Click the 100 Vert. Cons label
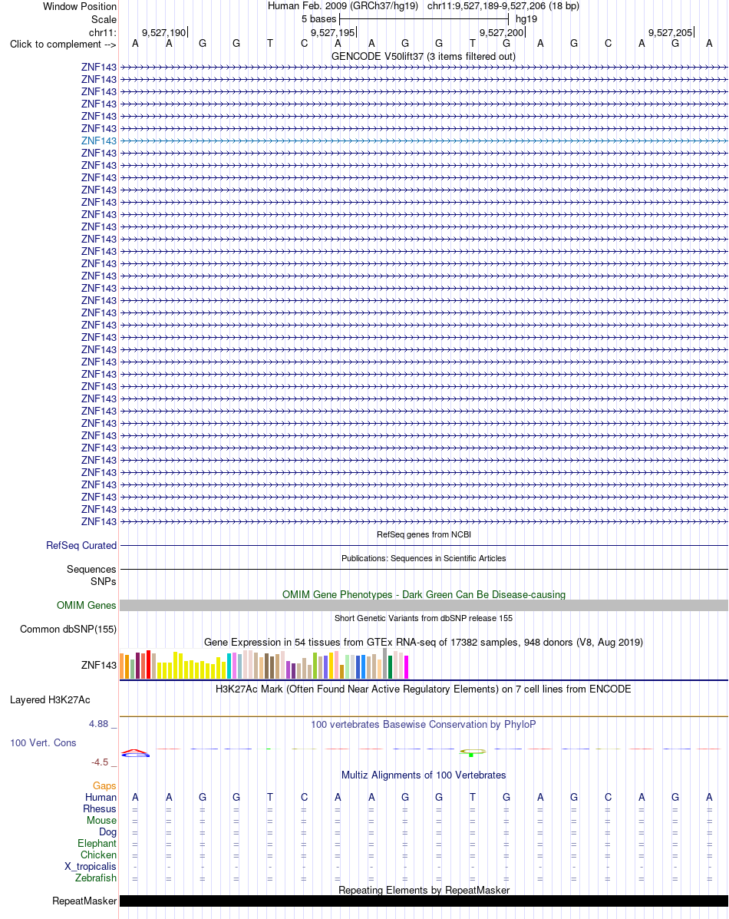The width and height of the screenshot is (729, 919). [x=43, y=743]
